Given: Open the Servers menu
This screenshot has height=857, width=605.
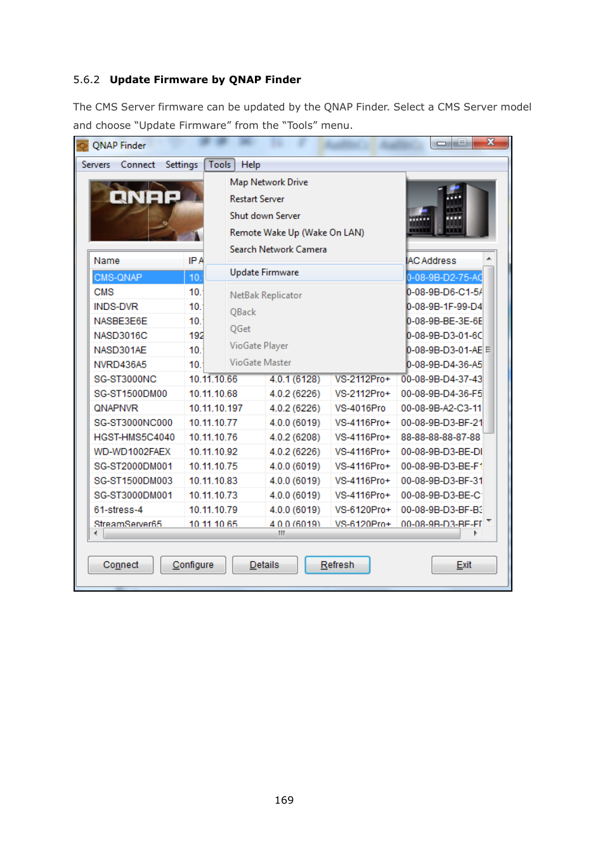Looking at the screenshot, I should 96,164.
